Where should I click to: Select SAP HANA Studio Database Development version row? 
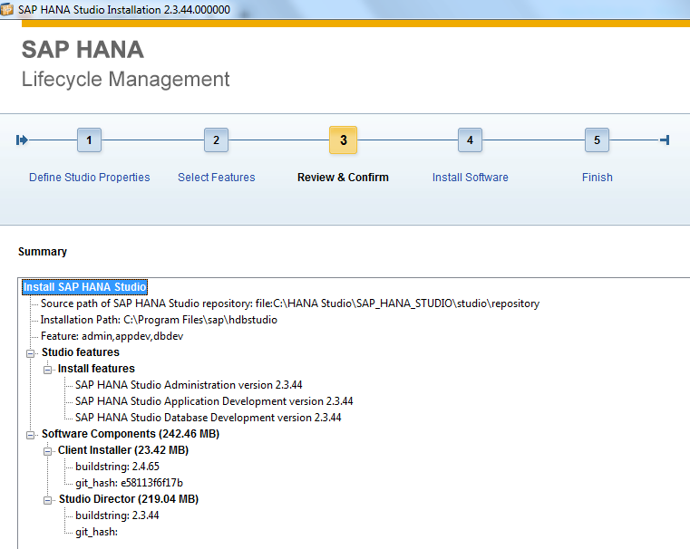(x=209, y=417)
